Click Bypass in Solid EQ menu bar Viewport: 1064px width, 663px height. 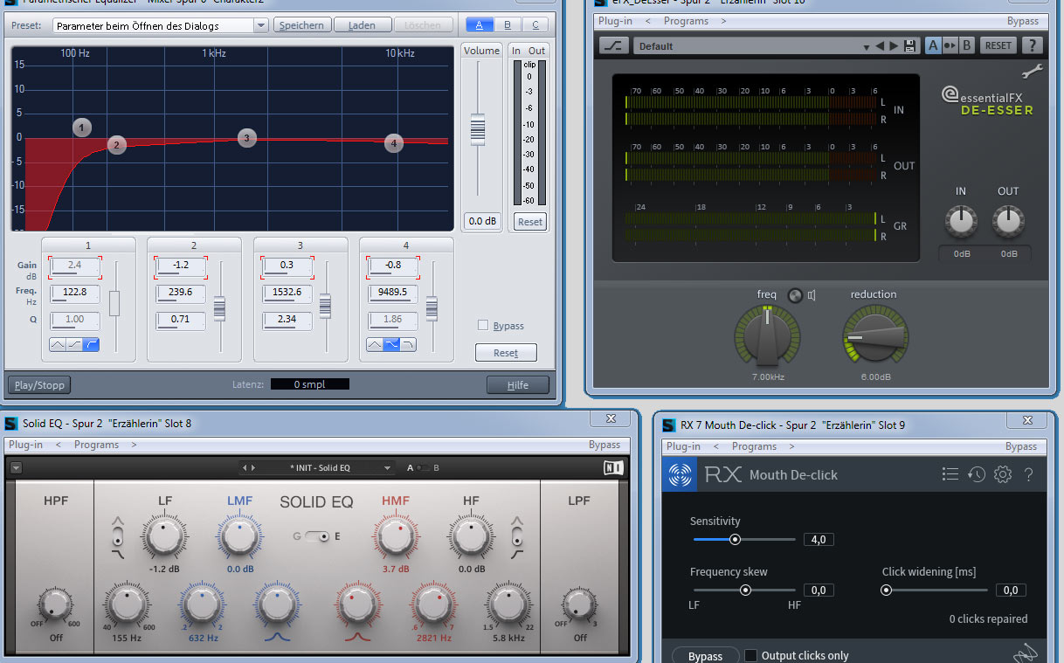point(605,445)
